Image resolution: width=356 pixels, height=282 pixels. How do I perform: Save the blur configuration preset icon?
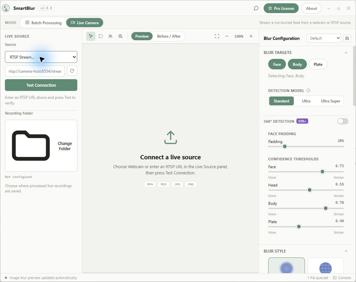347,38
